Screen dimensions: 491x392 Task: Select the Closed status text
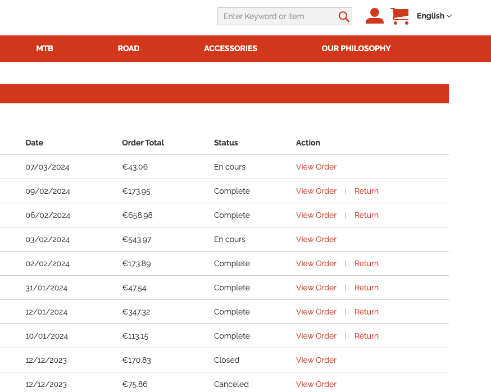click(x=226, y=360)
